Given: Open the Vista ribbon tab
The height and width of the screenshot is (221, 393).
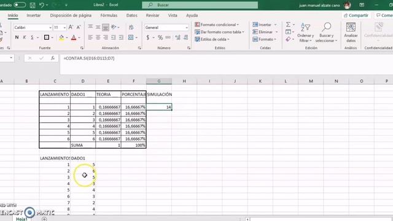Looking at the screenshot, I should [173, 15].
